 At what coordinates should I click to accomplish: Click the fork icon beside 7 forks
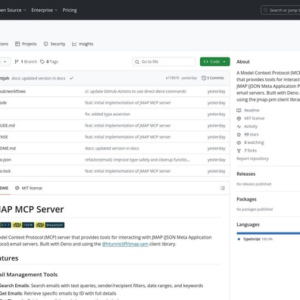239,151
